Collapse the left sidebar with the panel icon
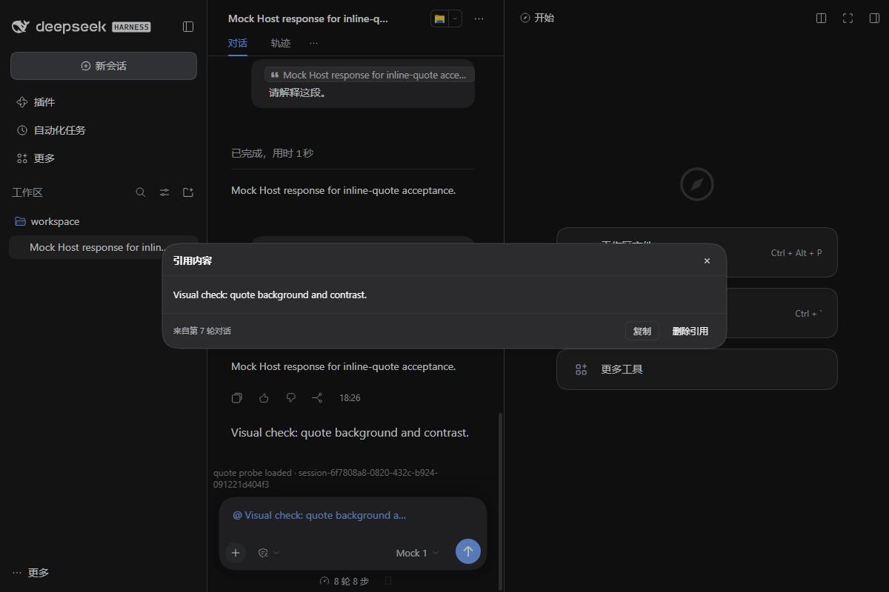The image size is (889, 592). pyautogui.click(x=188, y=27)
